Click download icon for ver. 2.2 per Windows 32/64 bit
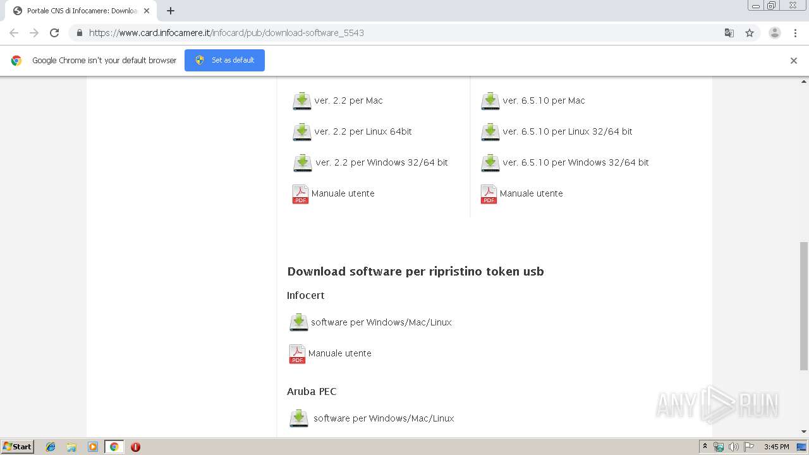Viewport: 809px width, 455px height. click(303, 163)
